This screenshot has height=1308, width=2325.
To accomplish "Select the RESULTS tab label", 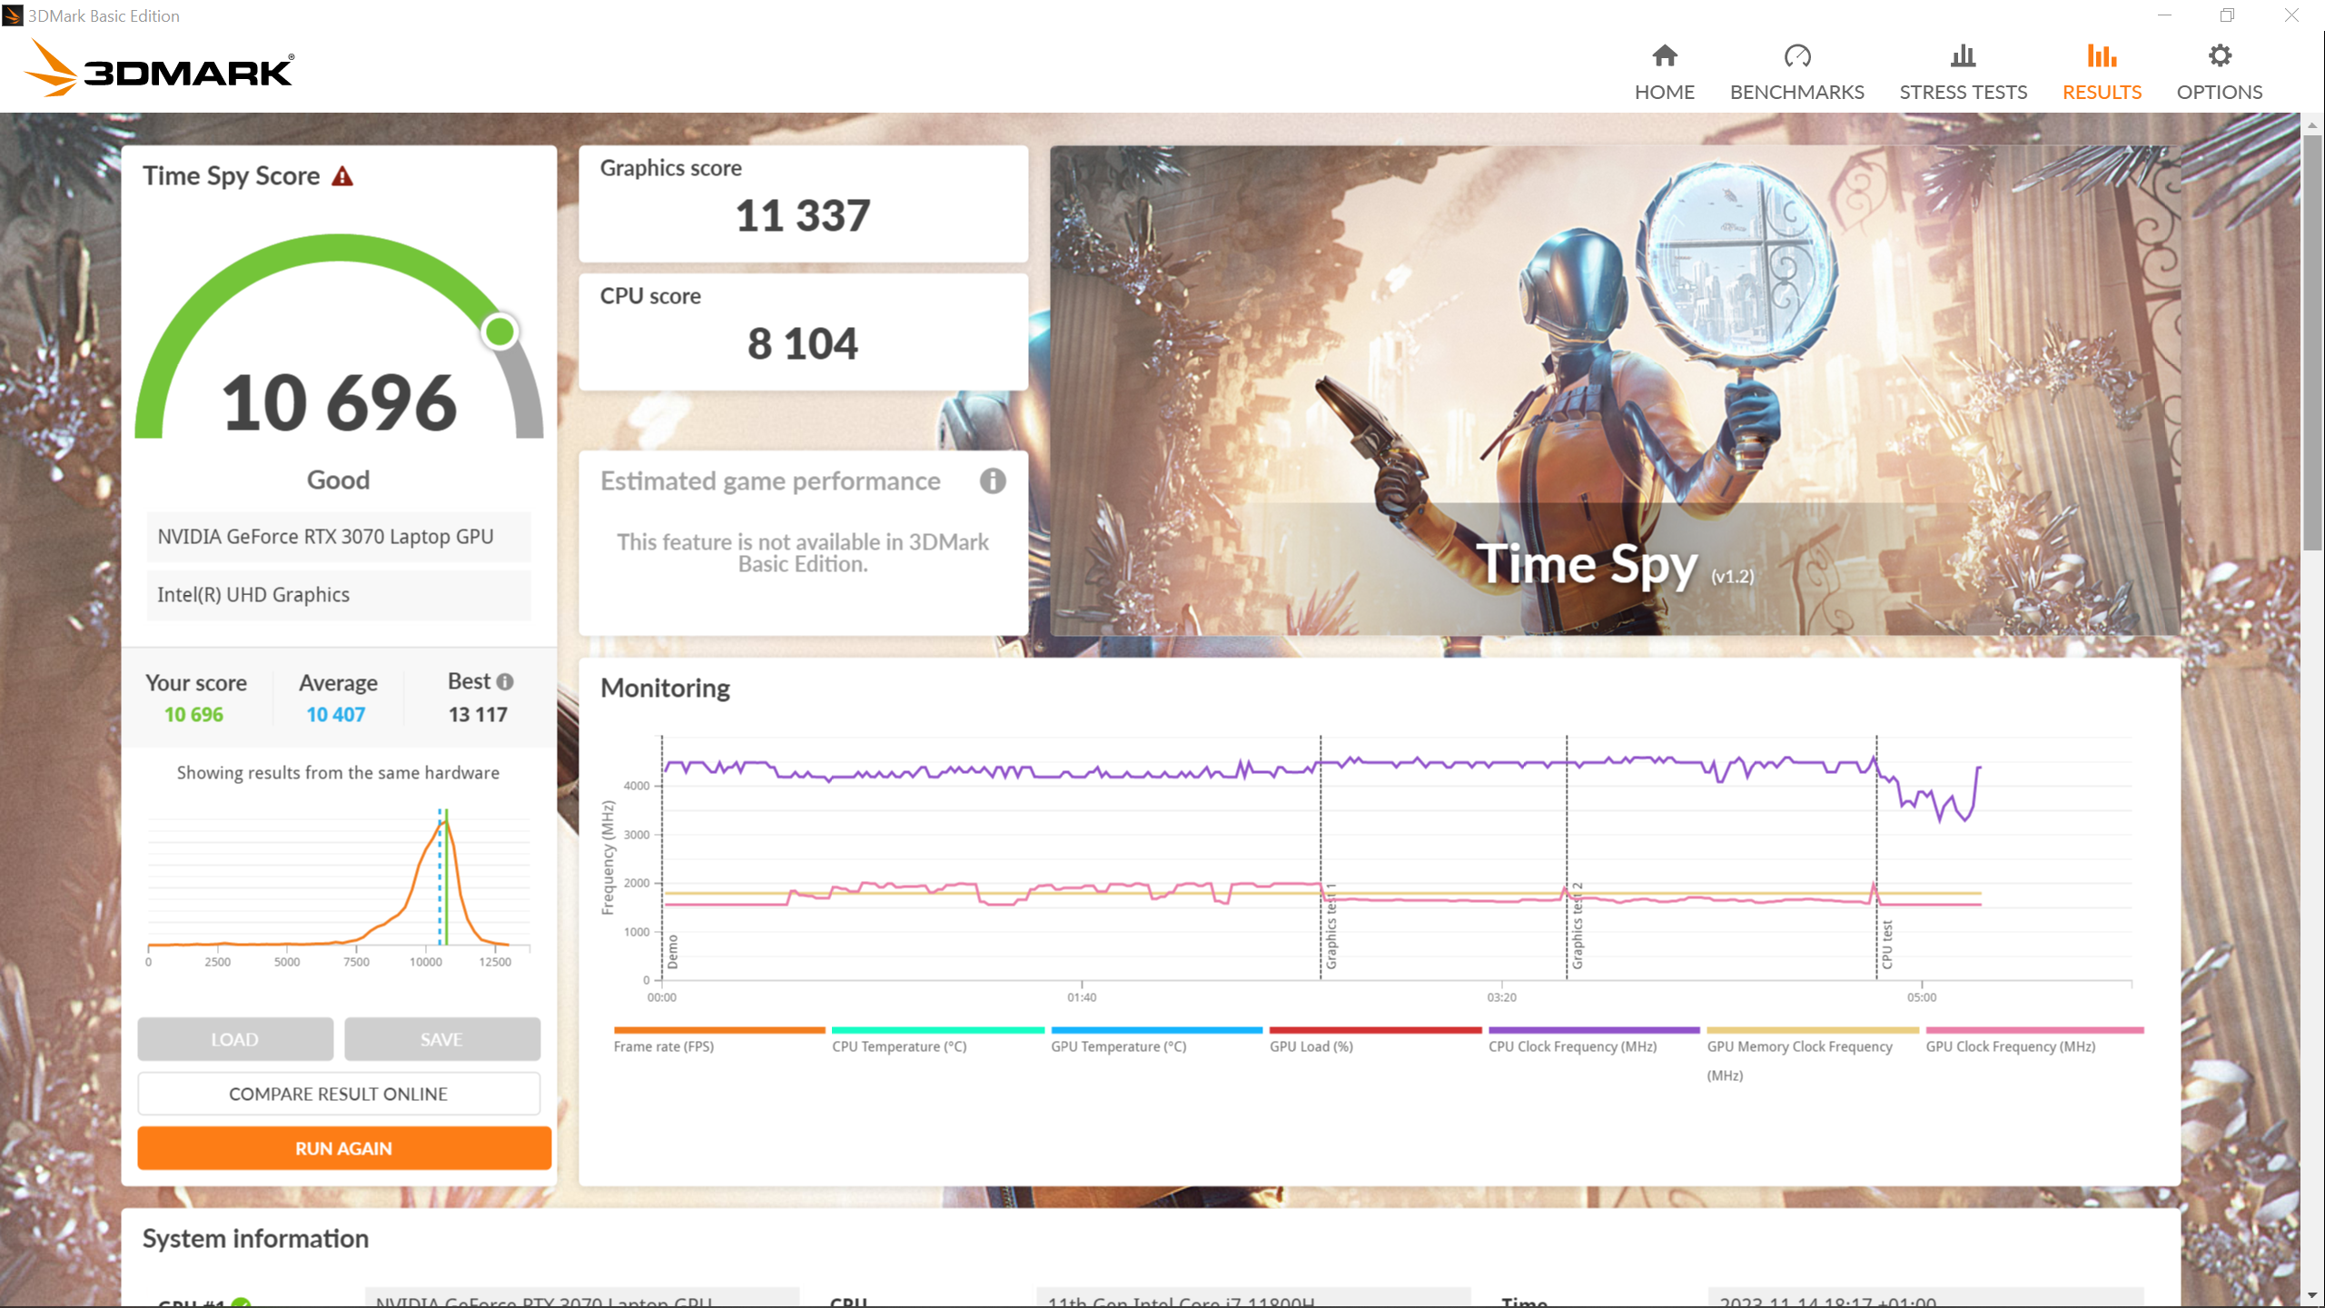I will (2102, 92).
